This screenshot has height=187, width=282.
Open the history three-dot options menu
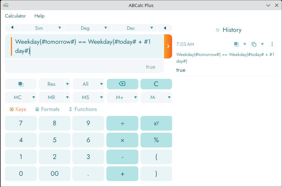[272, 44]
